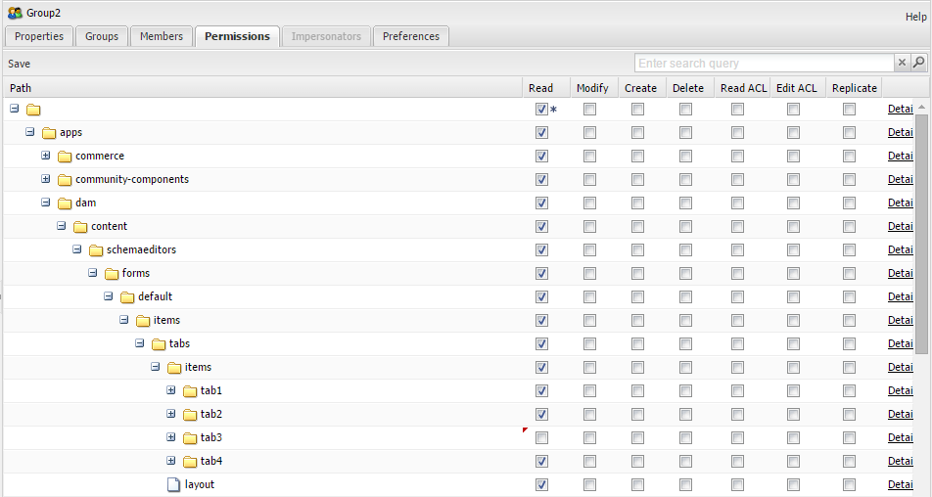Click the Save button

(20, 64)
